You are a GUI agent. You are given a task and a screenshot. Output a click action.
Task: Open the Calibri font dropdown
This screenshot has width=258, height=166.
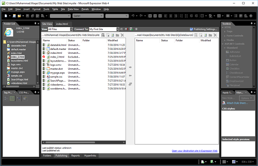click(x=101, y=16)
